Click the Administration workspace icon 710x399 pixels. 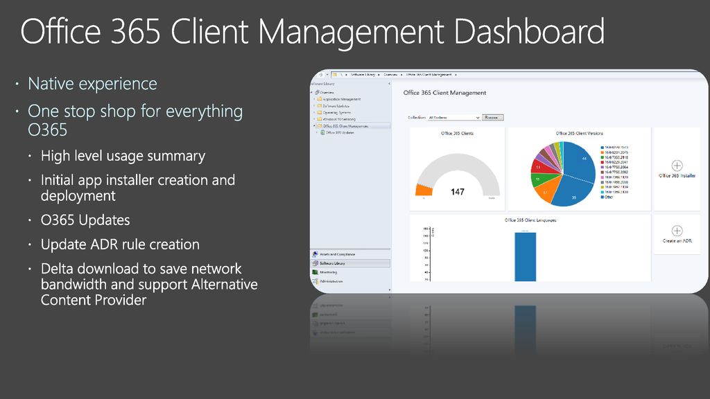click(315, 281)
